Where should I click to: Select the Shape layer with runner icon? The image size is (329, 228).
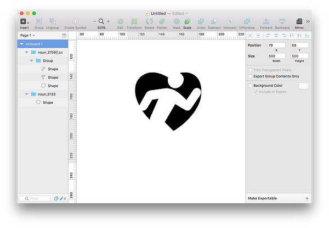(x=43, y=77)
